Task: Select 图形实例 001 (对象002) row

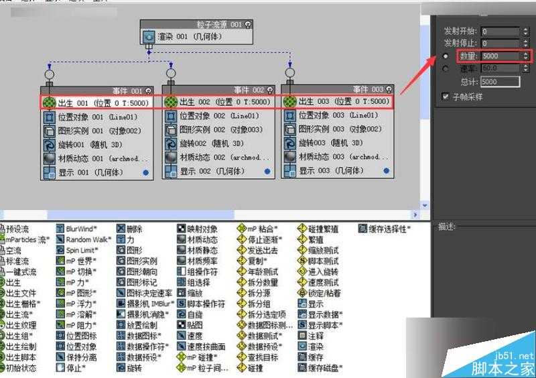Action: pyautogui.click(x=97, y=131)
